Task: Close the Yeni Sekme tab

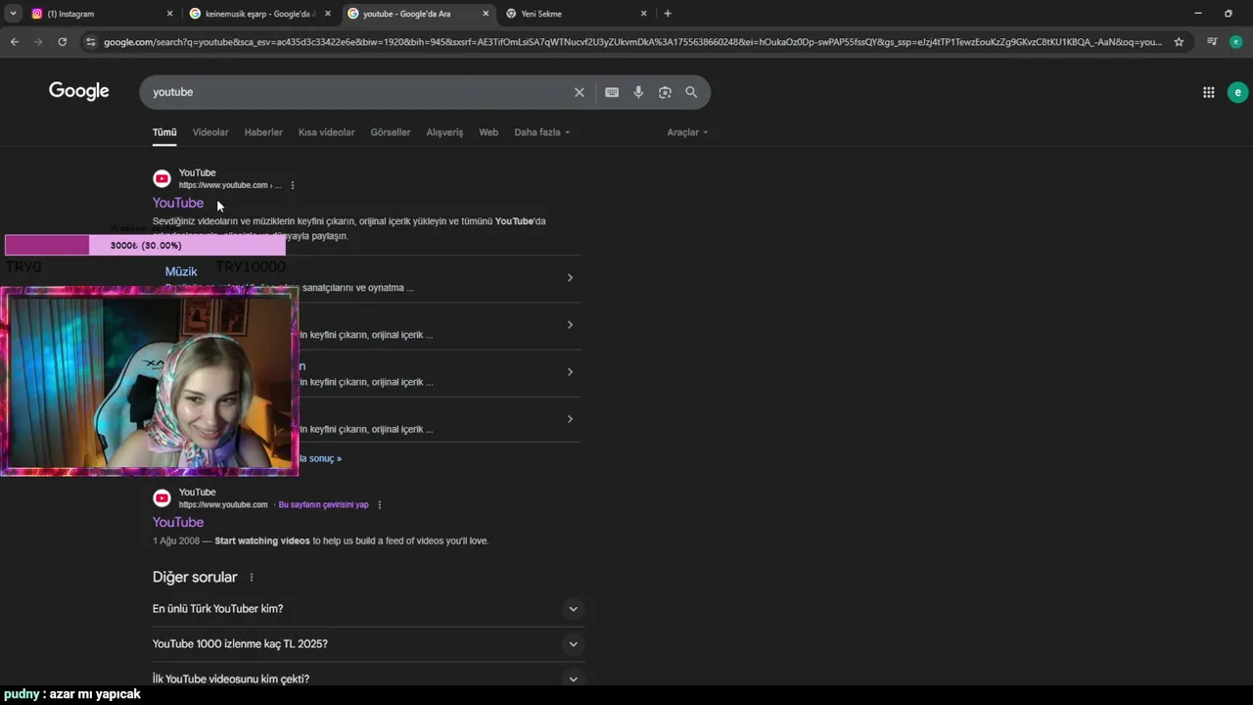Action: point(643,14)
